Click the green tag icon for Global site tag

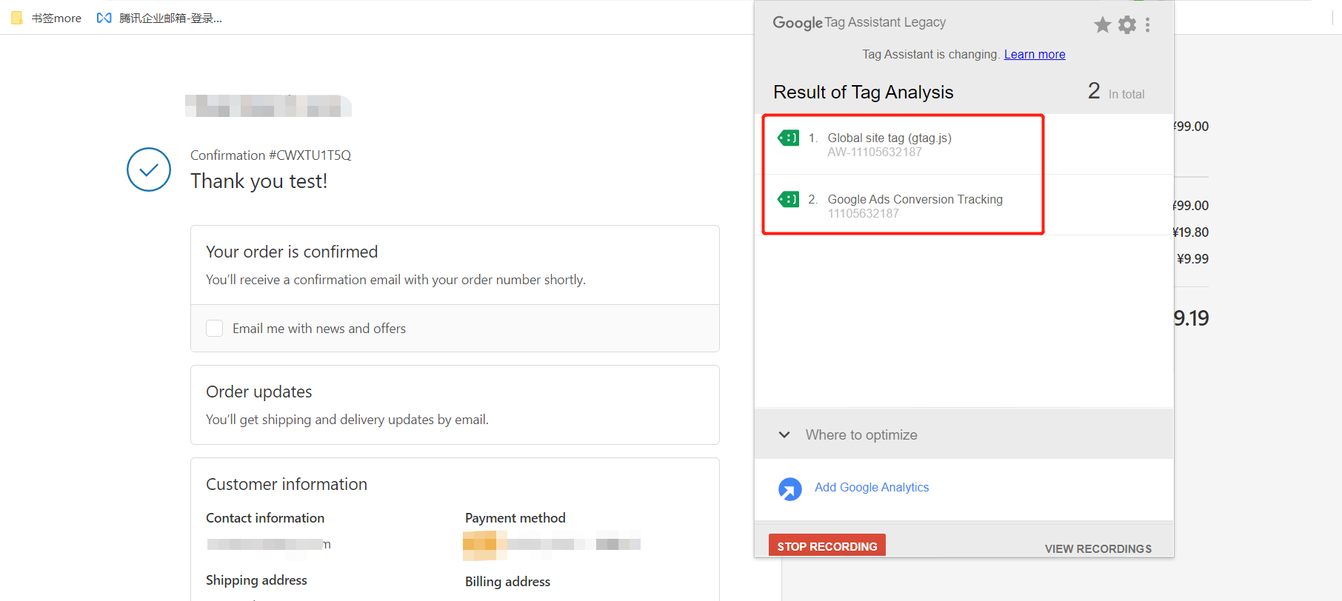pyautogui.click(x=788, y=138)
